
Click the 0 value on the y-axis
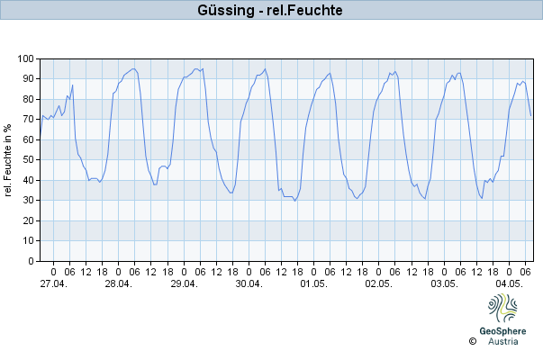coord(32,261)
